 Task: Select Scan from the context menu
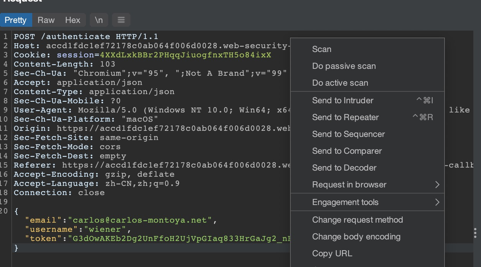click(321, 49)
